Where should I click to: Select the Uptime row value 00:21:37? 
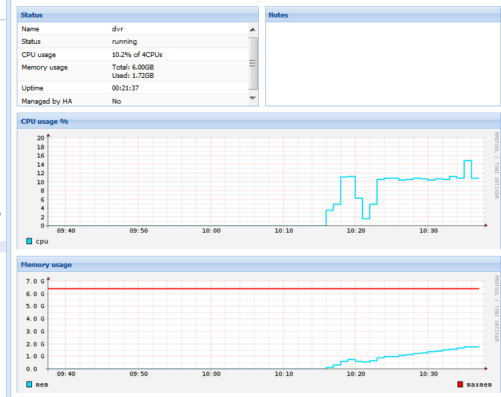click(x=125, y=88)
